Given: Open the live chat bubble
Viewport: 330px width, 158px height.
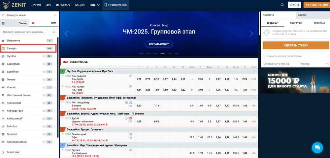Looking at the screenshot, I should click(x=317, y=147).
